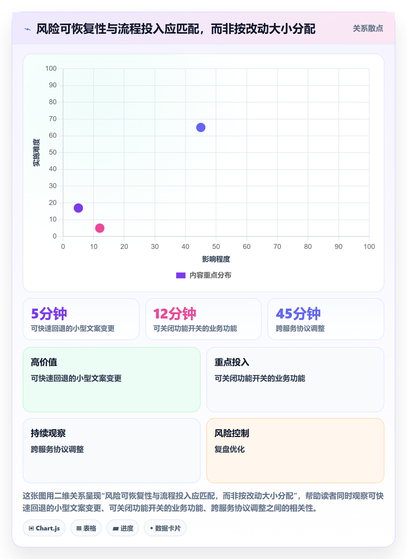Click the main title starting with 风险可恢复性

pyautogui.click(x=176, y=29)
